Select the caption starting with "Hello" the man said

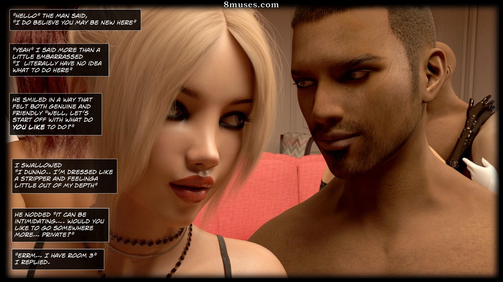(75, 20)
